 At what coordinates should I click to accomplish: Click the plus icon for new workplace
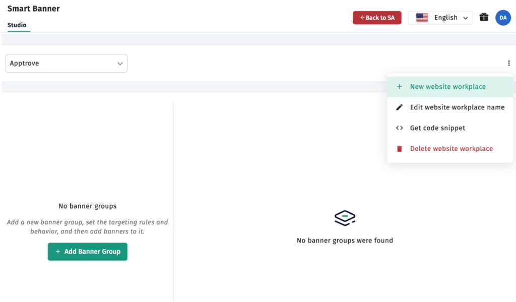[x=399, y=87]
